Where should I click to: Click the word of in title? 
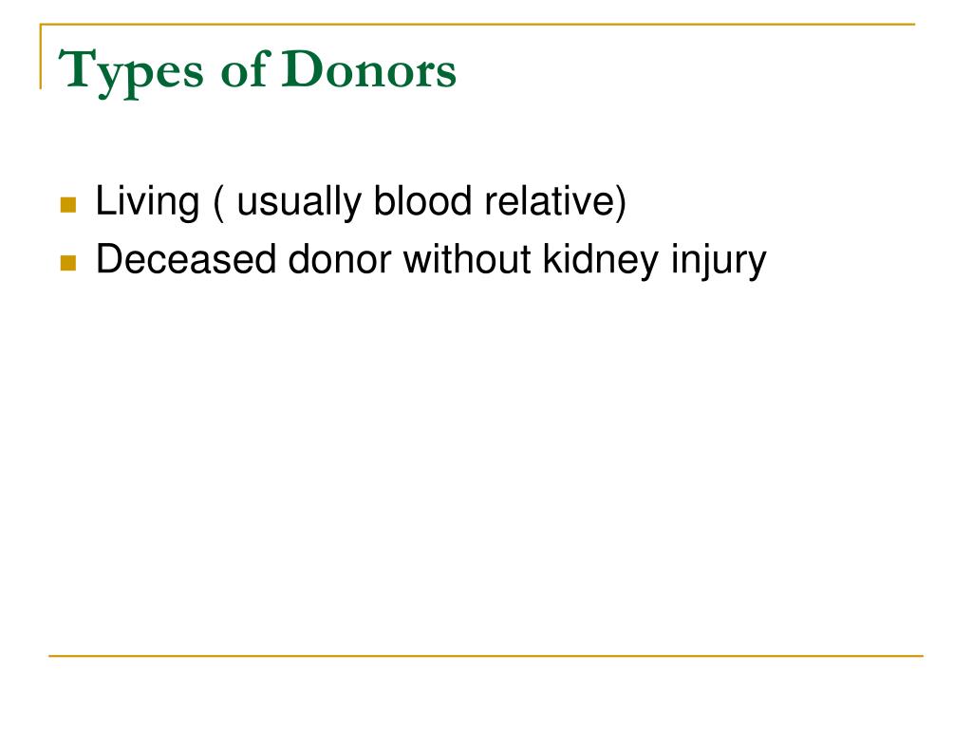pyautogui.click(x=245, y=68)
